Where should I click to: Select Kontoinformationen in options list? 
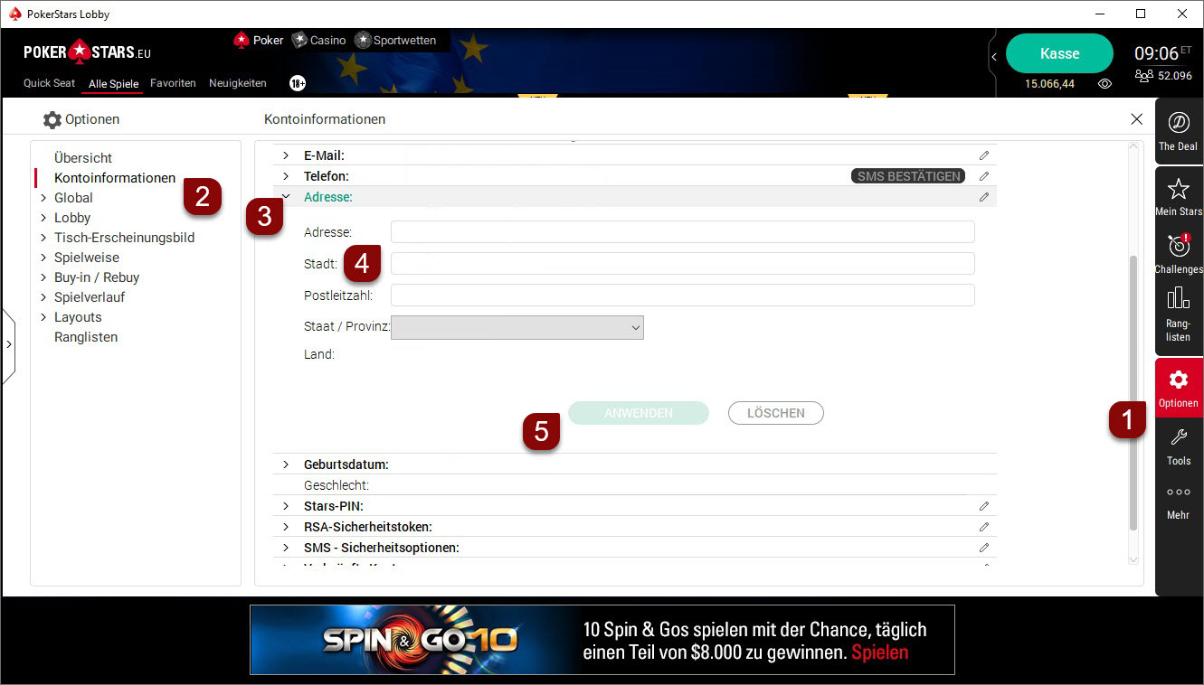(x=115, y=178)
